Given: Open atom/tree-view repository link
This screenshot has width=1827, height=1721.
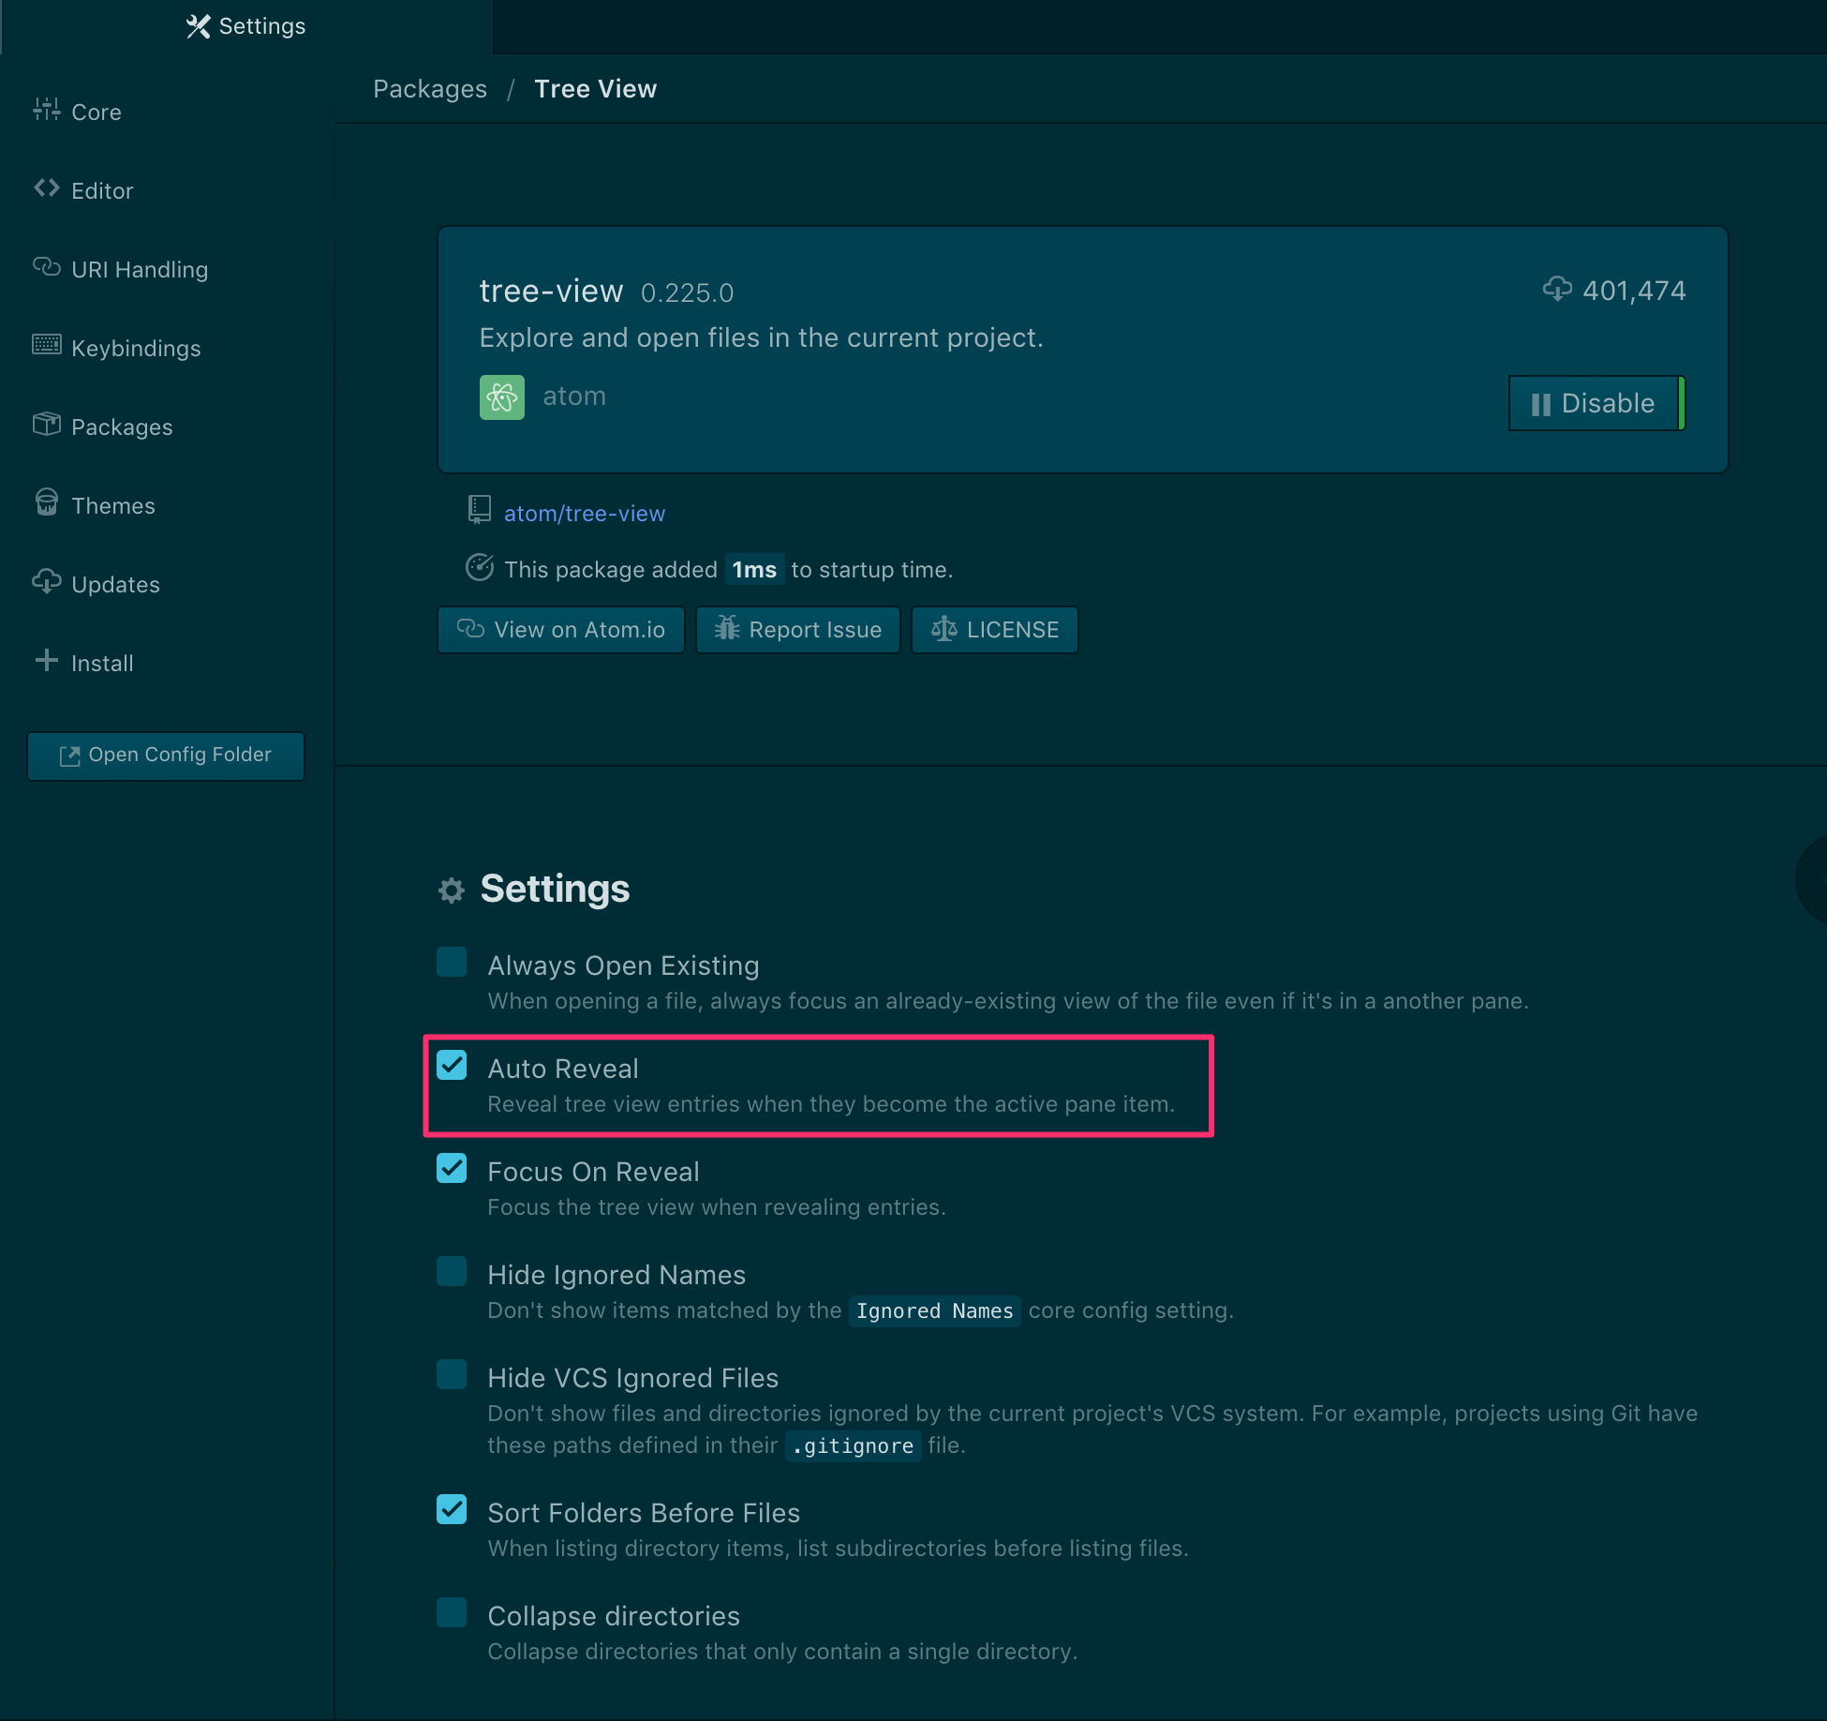Looking at the screenshot, I should pyautogui.click(x=582, y=515).
